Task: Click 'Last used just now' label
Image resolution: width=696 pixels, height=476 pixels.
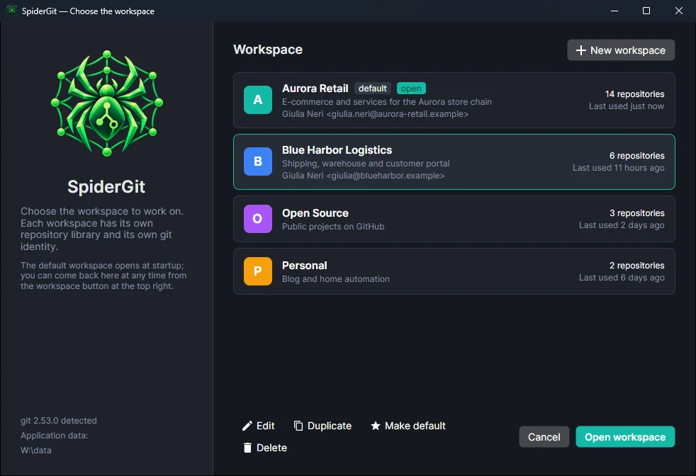Action: [x=627, y=106]
